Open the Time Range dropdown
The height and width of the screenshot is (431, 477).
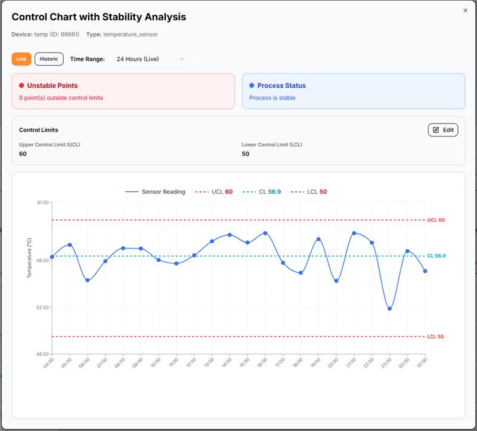150,59
